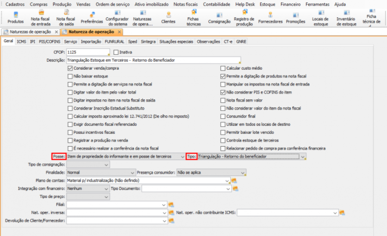The image size is (387, 236).
Task: Open the Contabilidade menu
Action: [216, 4]
